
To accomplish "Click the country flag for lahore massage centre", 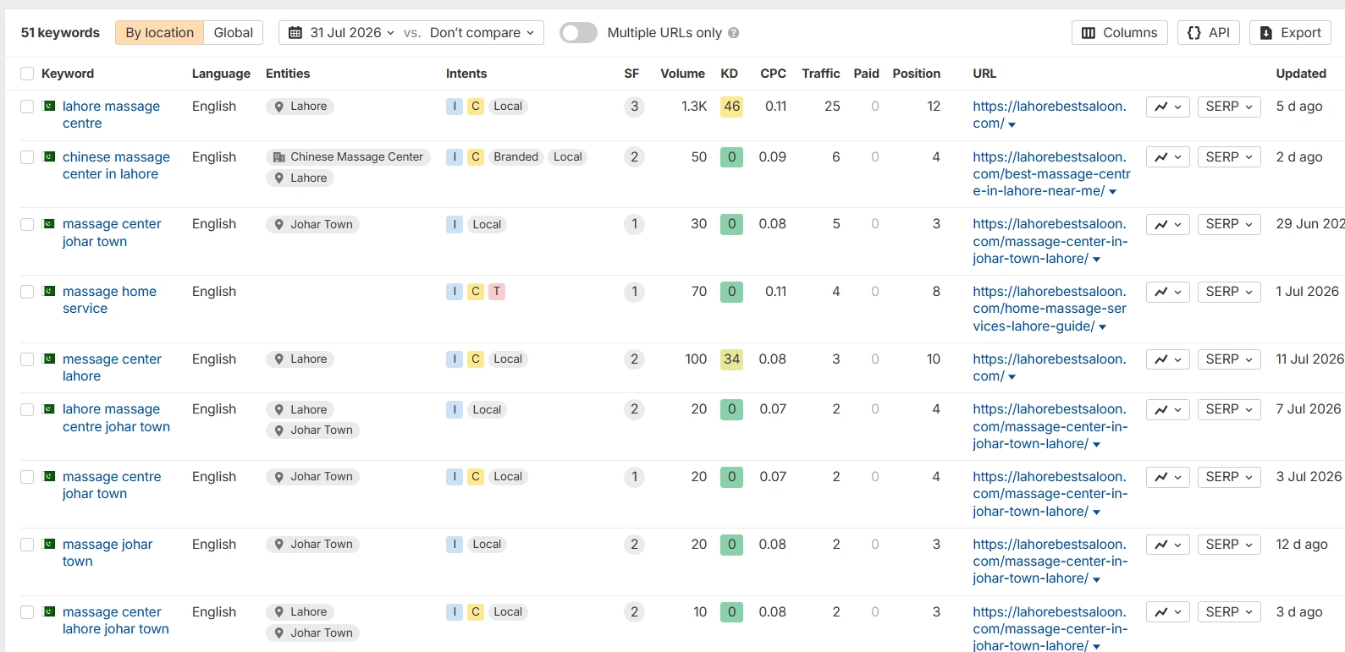I will pyautogui.click(x=49, y=106).
